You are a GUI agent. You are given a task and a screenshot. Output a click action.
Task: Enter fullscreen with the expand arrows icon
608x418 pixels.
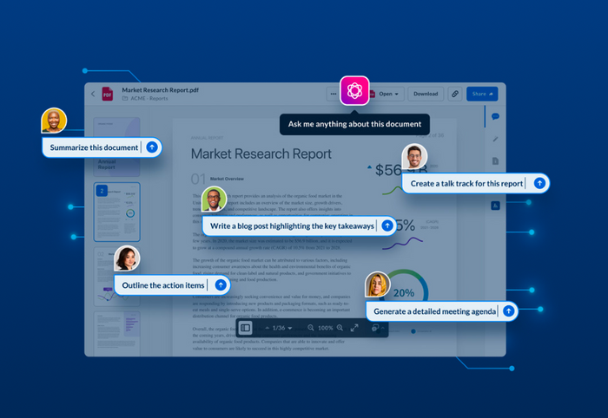tap(354, 328)
